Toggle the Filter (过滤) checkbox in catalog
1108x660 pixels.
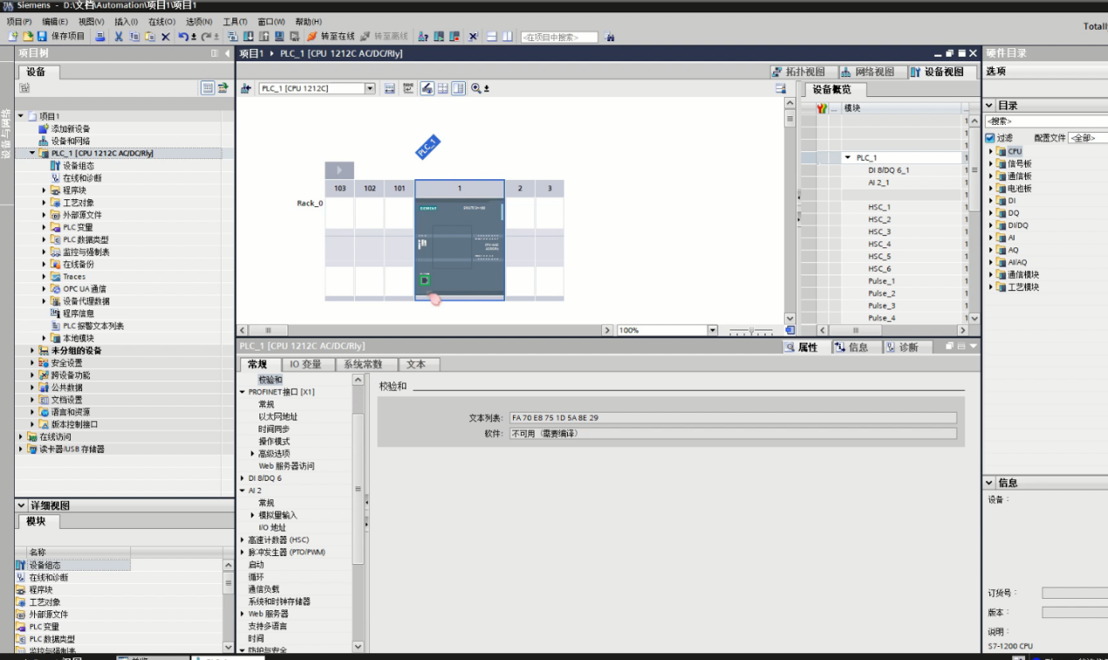click(990, 138)
